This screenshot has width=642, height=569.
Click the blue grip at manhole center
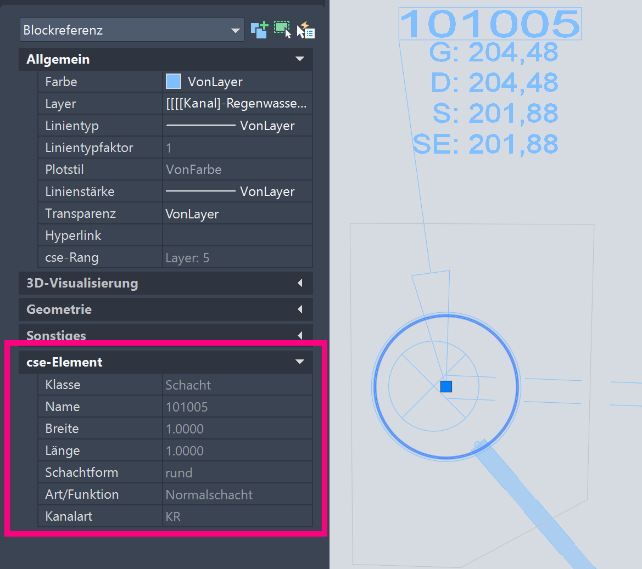446,387
